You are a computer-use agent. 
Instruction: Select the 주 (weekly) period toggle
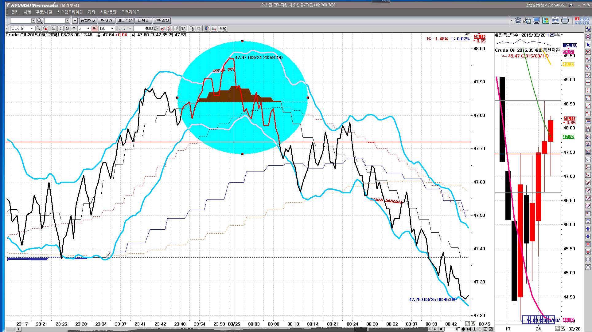(x=60, y=29)
